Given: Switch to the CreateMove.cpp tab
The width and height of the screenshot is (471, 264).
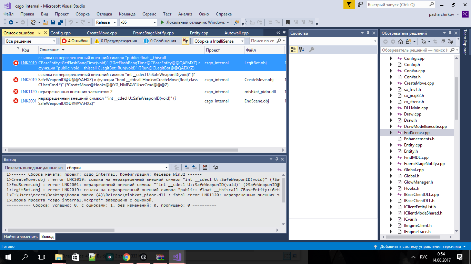Looking at the screenshot, I should point(102,33).
